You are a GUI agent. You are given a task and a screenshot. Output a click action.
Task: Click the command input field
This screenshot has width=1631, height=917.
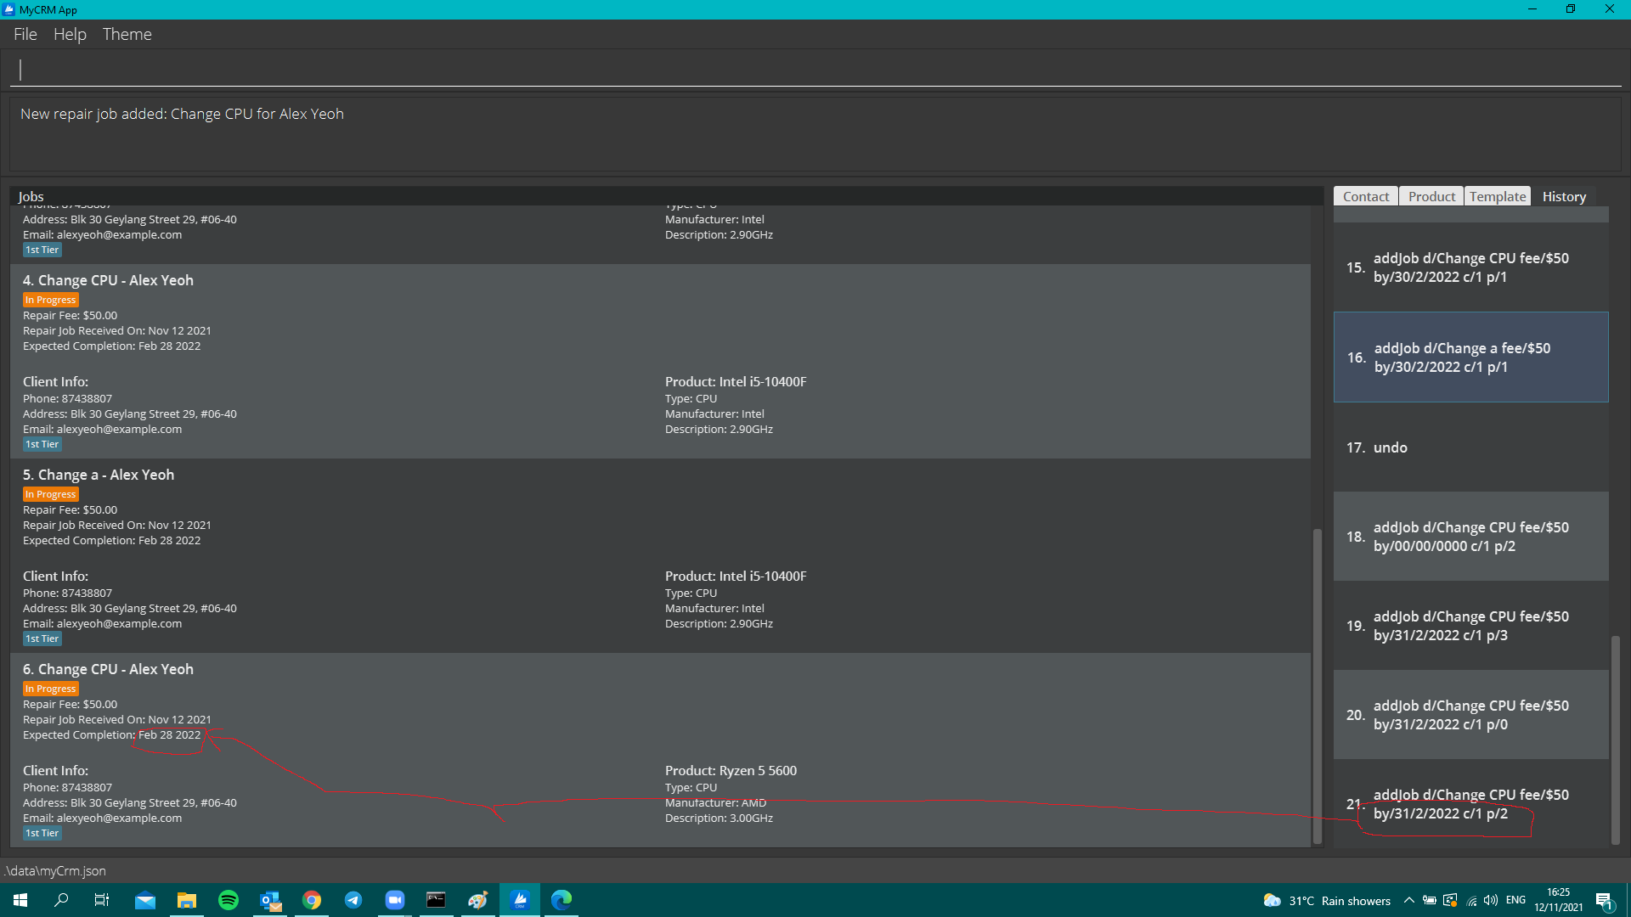pyautogui.click(x=815, y=70)
